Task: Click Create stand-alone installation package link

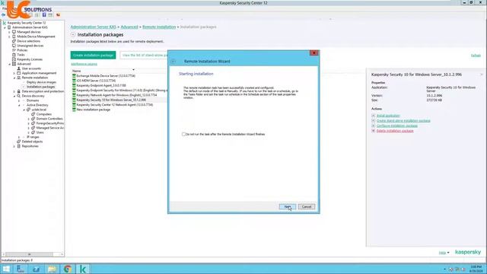Action: pyautogui.click(x=403, y=120)
